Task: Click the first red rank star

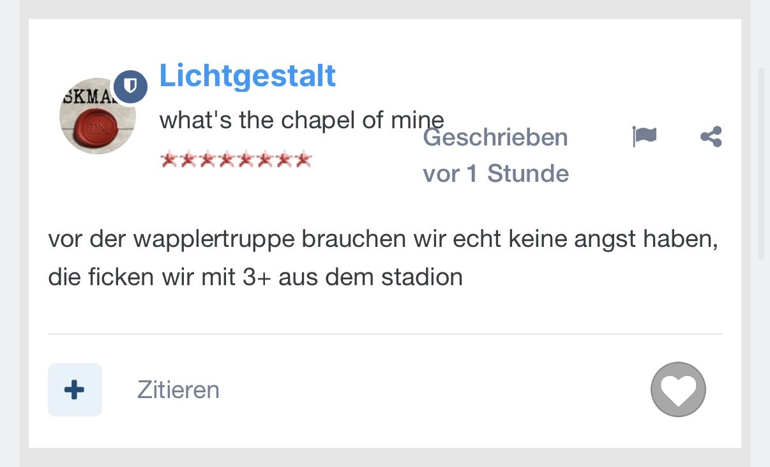Action: pos(169,159)
